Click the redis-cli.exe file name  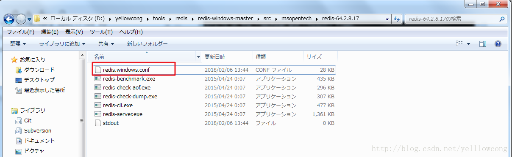[x=118, y=105]
